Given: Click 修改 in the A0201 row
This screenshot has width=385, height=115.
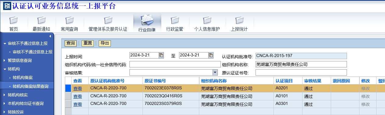Looking at the screenshot, I should (x=366, y=88).
